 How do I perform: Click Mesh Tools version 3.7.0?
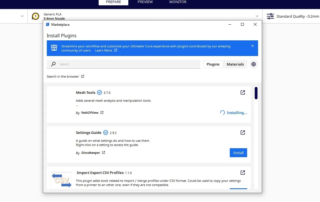pos(107,93)
